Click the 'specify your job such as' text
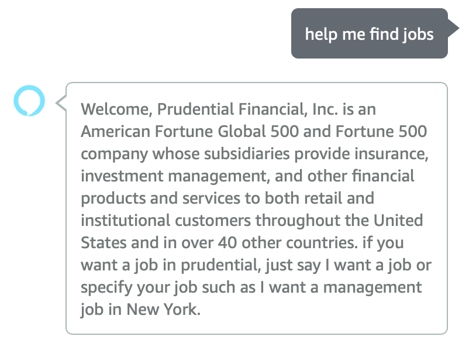Screen dimensions: 469x343 [168, 287]
